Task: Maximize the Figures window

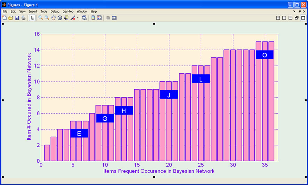Action: click(x=297, y=5)
